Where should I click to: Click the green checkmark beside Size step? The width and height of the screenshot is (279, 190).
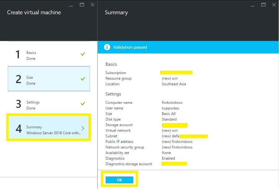83,79
